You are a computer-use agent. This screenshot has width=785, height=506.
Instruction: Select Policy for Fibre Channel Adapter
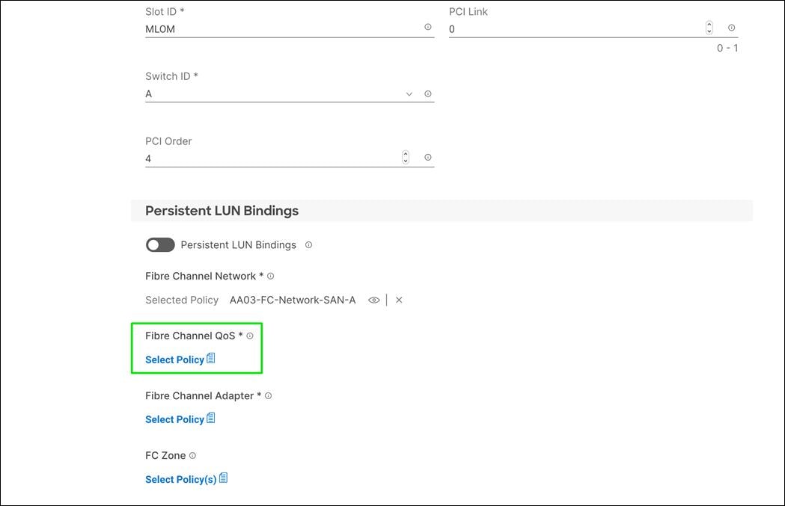[x=175, y=419]
